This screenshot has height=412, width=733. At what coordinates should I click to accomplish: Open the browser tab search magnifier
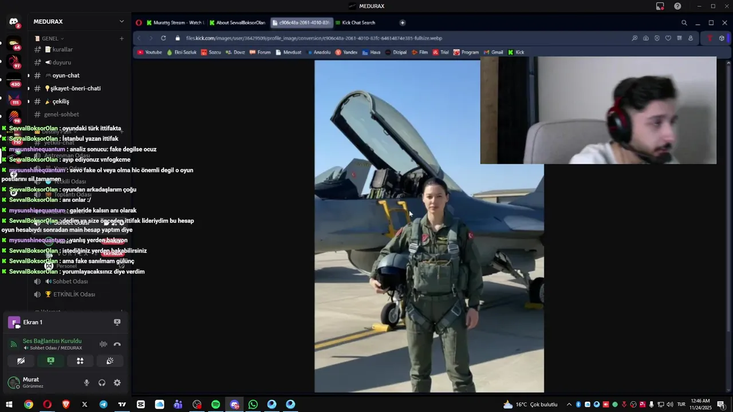(684, 23)
